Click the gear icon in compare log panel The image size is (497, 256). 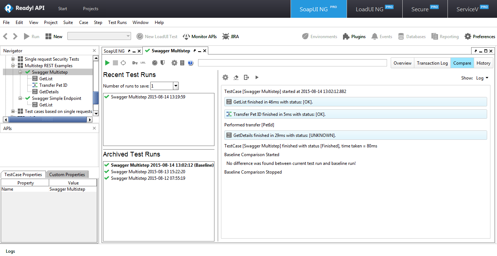click(x=225, y=77)
